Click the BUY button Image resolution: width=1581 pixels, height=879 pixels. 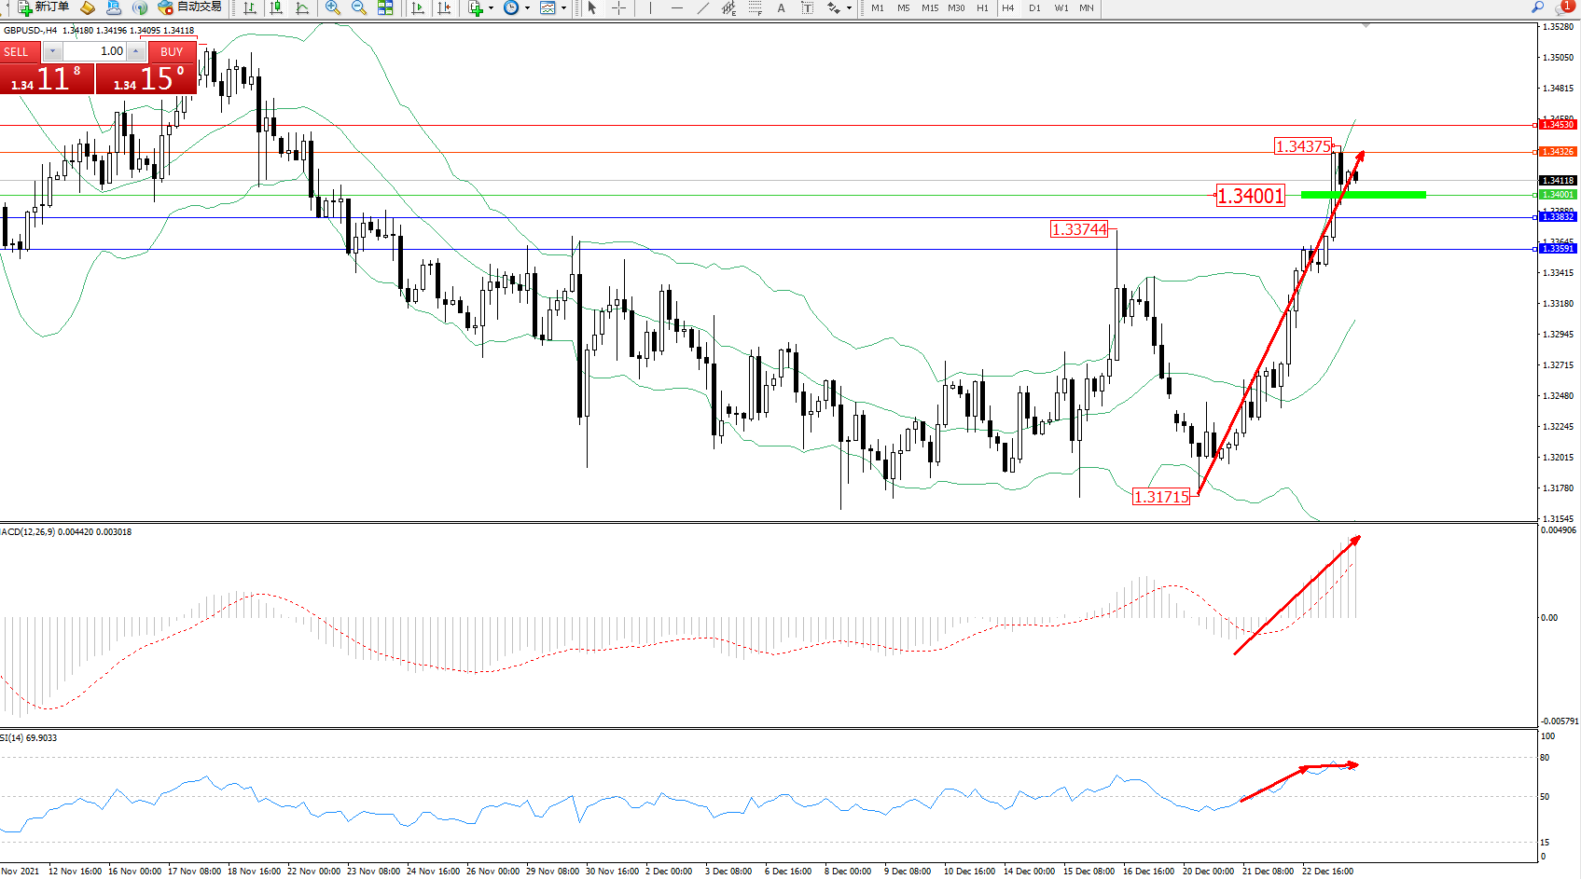click(x=172, y=51)
